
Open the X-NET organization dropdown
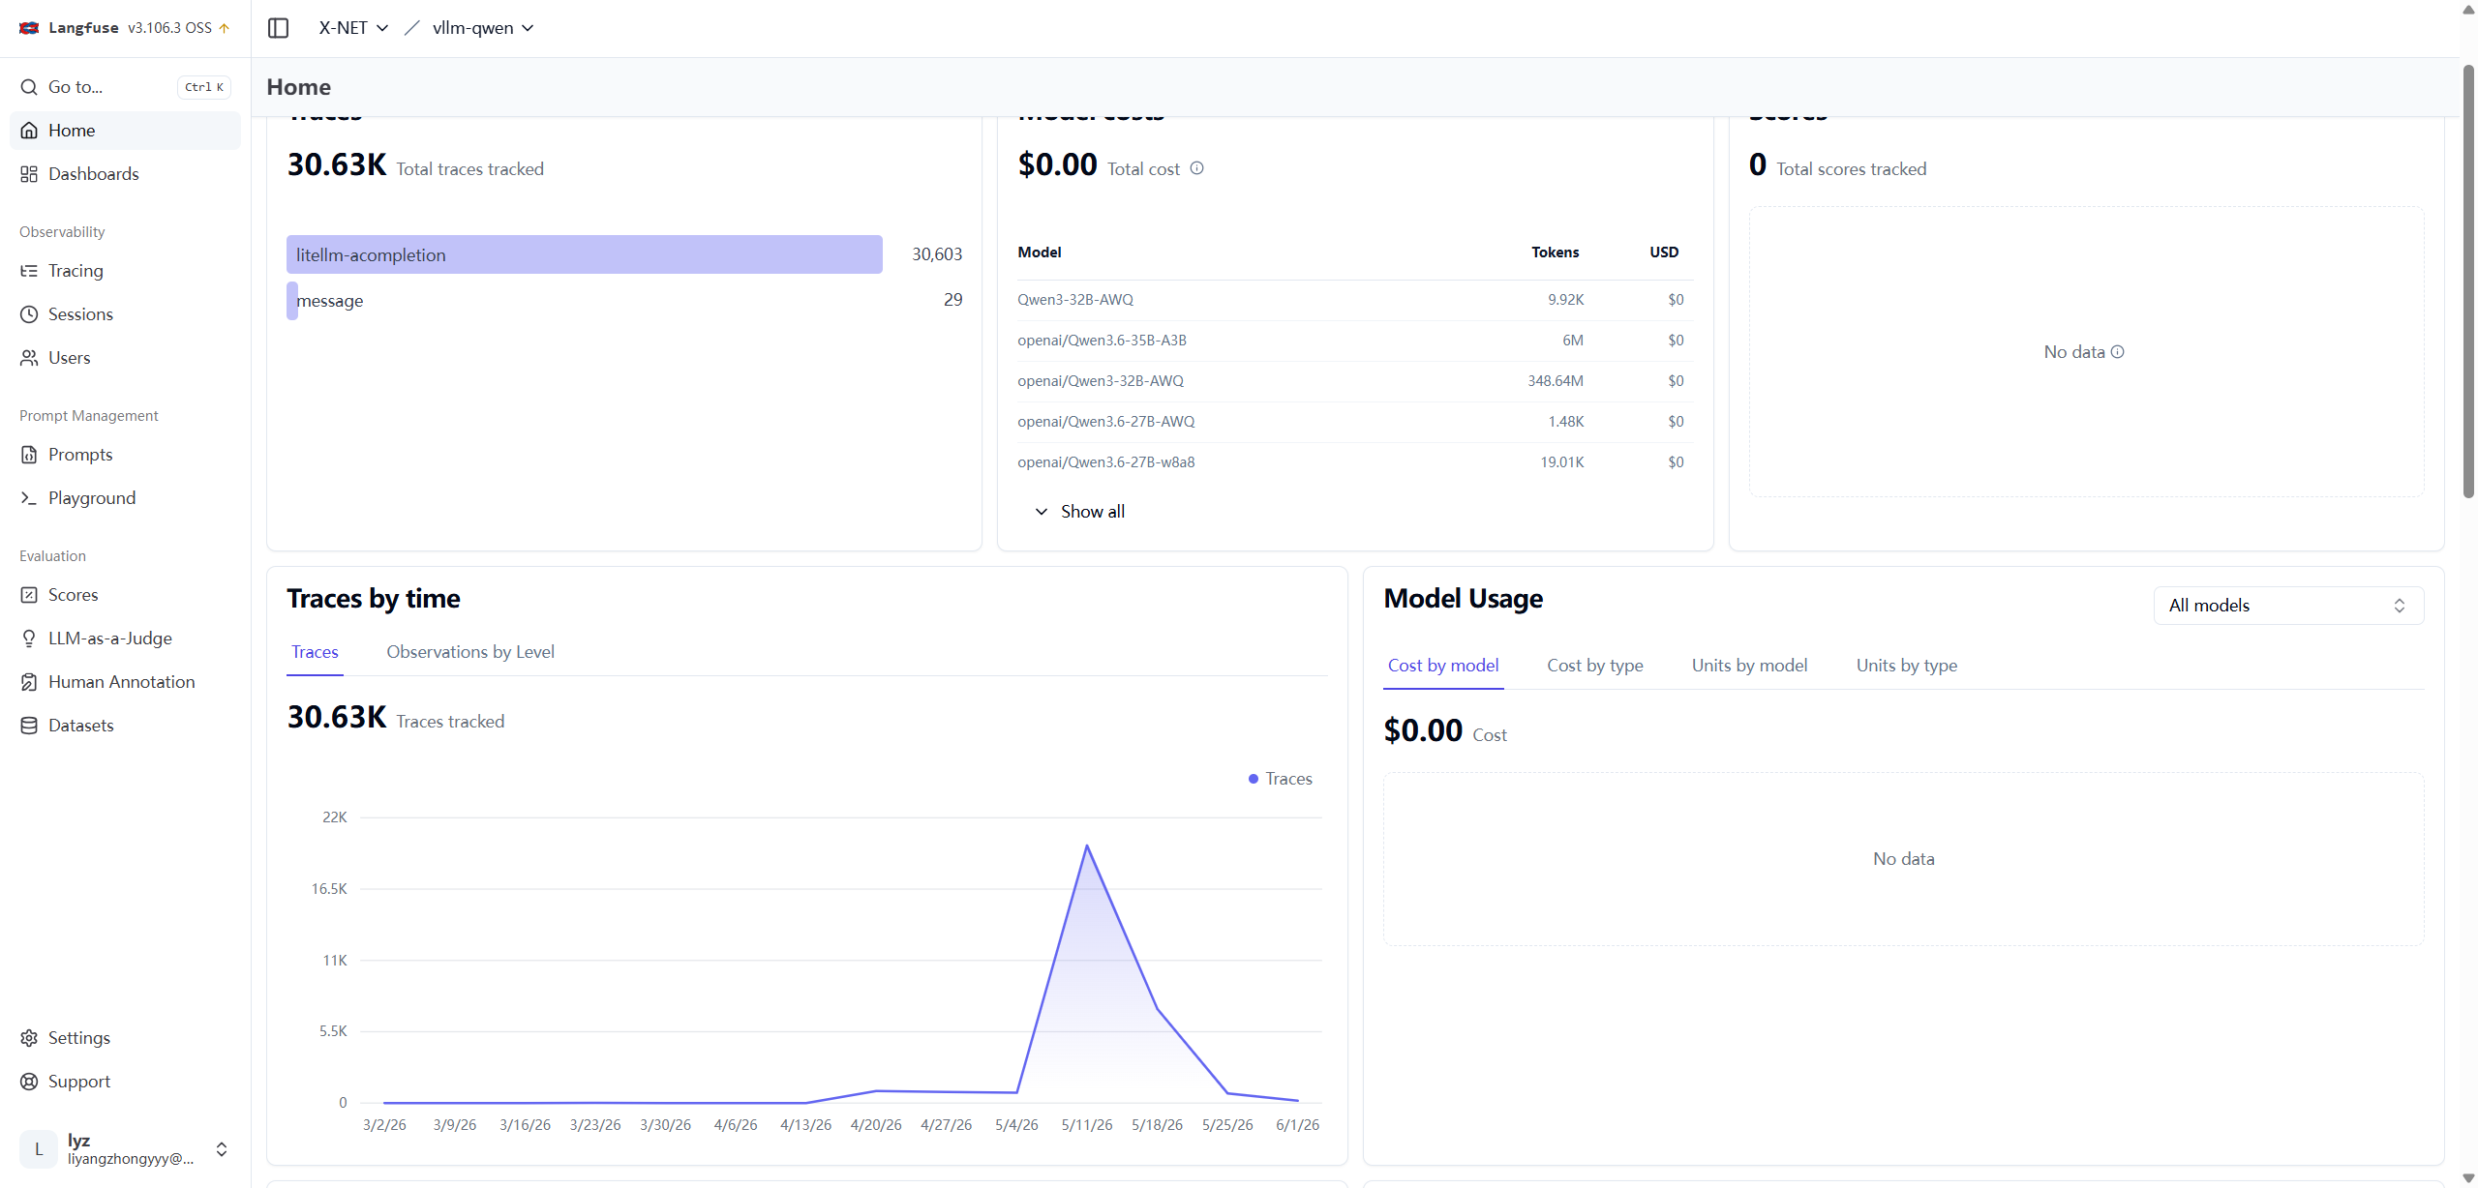[x=353, y=28]
